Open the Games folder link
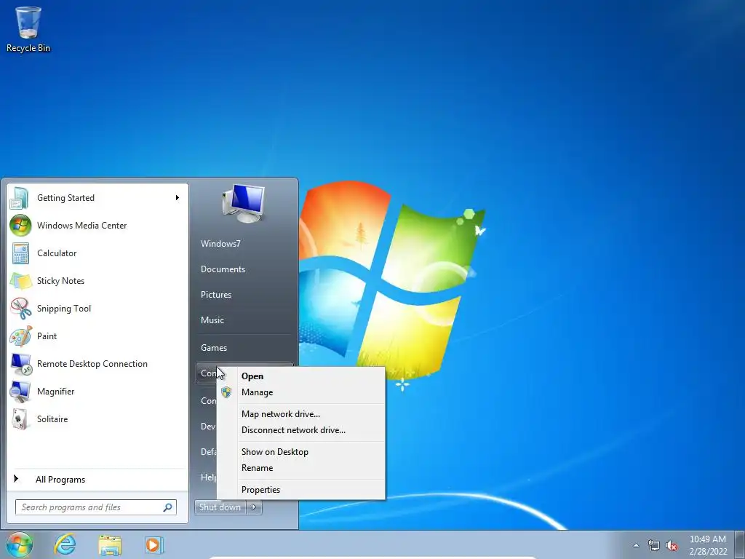745x559 pixels. pyautogui.click(x=214, y=348)
